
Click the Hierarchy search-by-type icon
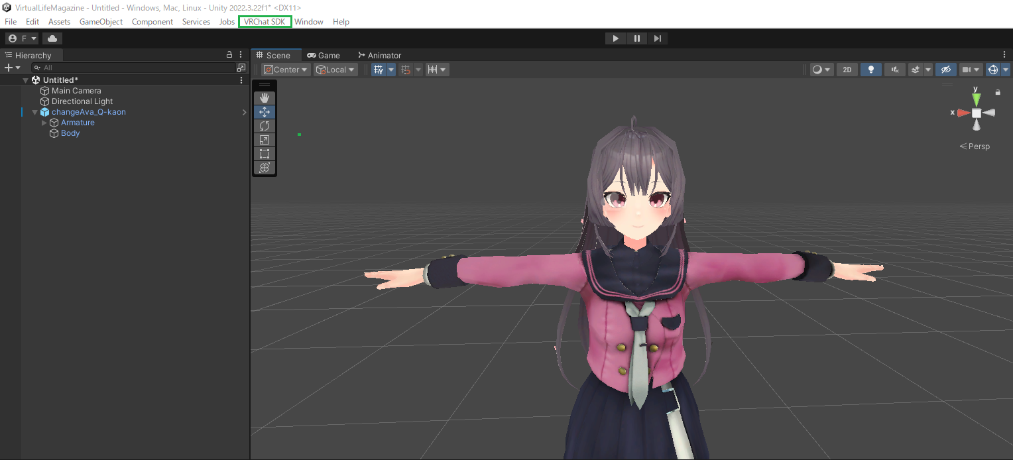coord(241,68)
